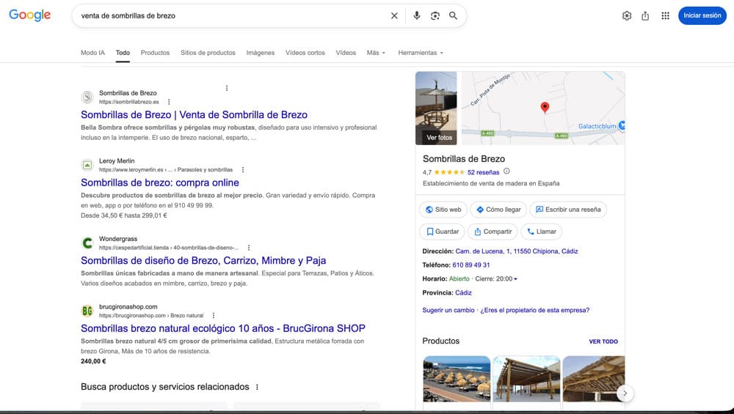734x414 pixels.
Task: Open options for the Wondergrass result
Action: point(249,248)
